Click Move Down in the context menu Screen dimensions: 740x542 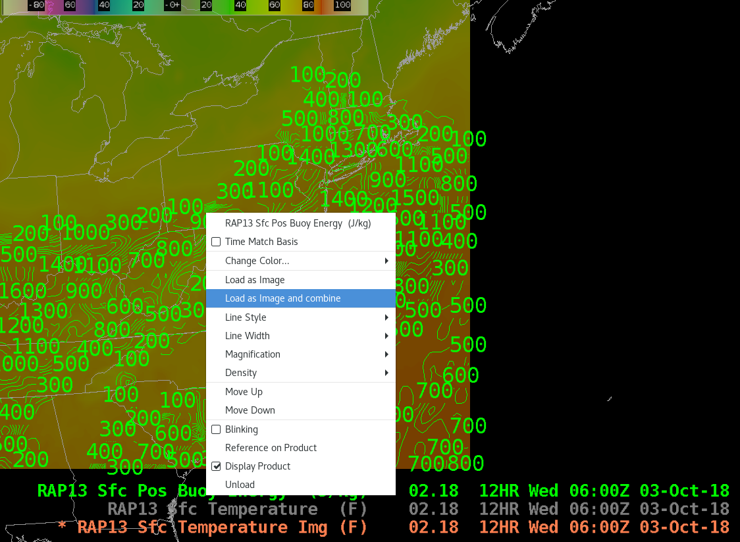pos(301,410)
